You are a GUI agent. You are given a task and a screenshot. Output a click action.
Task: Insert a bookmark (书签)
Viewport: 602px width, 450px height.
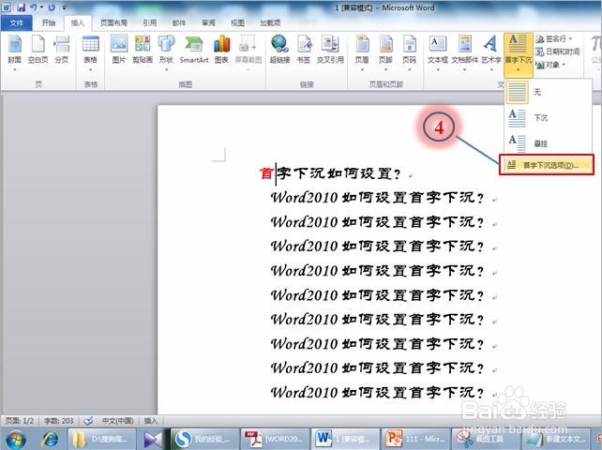click(x=304, y=49)
